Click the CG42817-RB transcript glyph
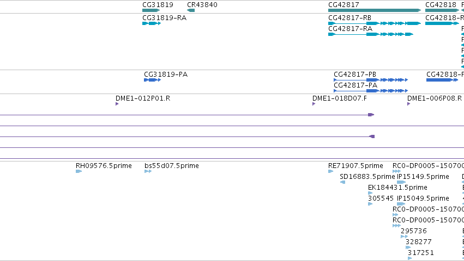Screen dimensions: 464x261 point(375,23)
